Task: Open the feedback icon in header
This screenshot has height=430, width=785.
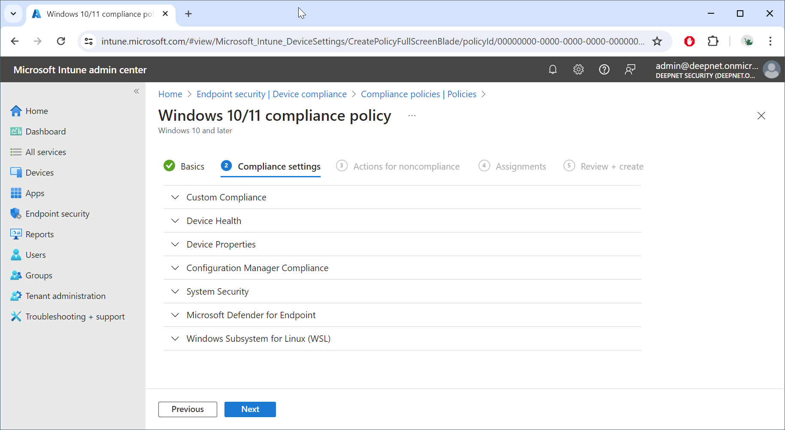Action: tap(630, 69)
